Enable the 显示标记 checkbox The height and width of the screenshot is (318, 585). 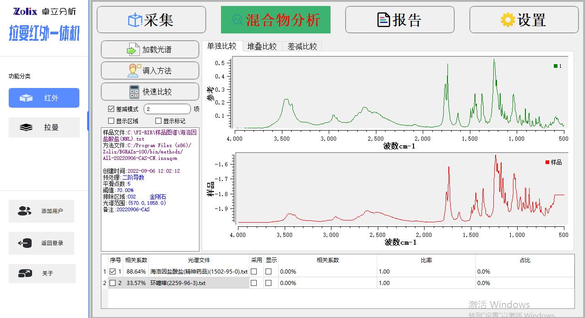point(158,121)
